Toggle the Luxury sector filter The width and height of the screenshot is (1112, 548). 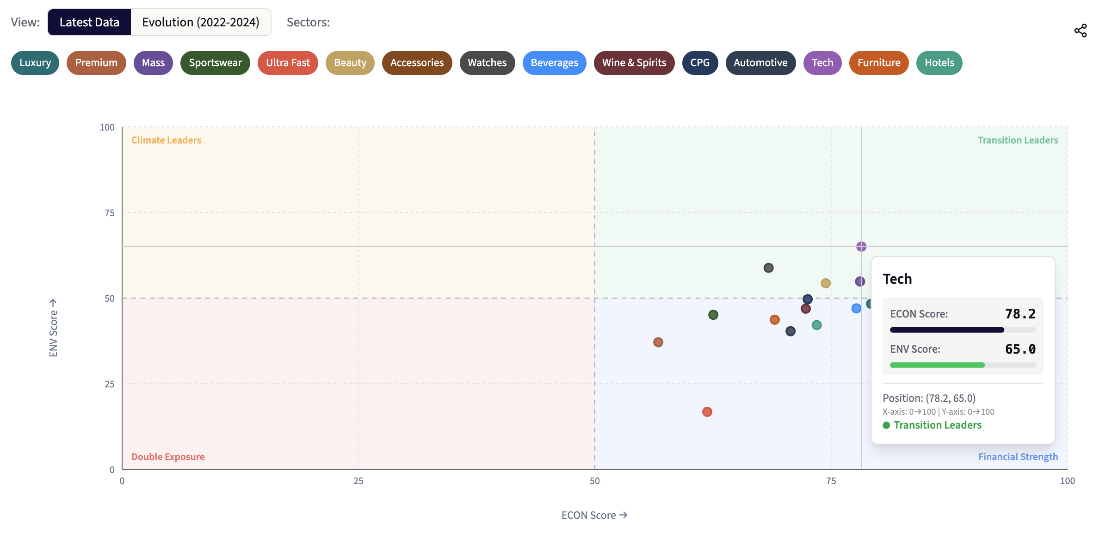point(34,62)
